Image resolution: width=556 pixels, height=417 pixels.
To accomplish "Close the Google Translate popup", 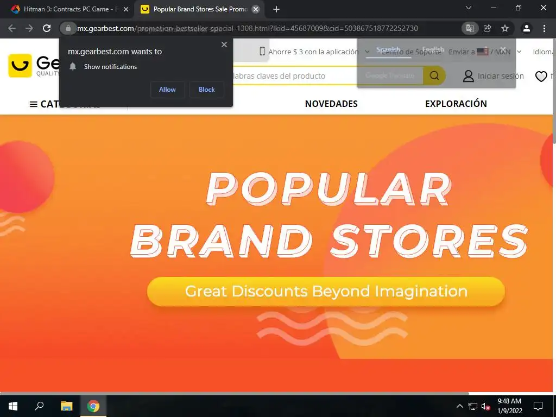I will click(503, 49).
